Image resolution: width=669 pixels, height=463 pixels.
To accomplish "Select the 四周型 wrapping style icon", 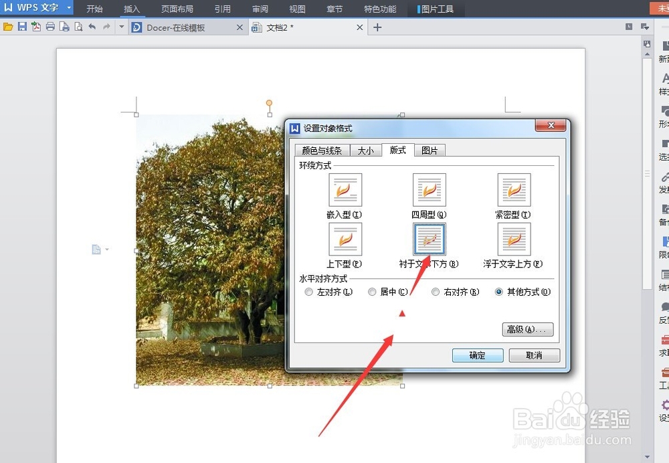I will click(x=429, y=189).
